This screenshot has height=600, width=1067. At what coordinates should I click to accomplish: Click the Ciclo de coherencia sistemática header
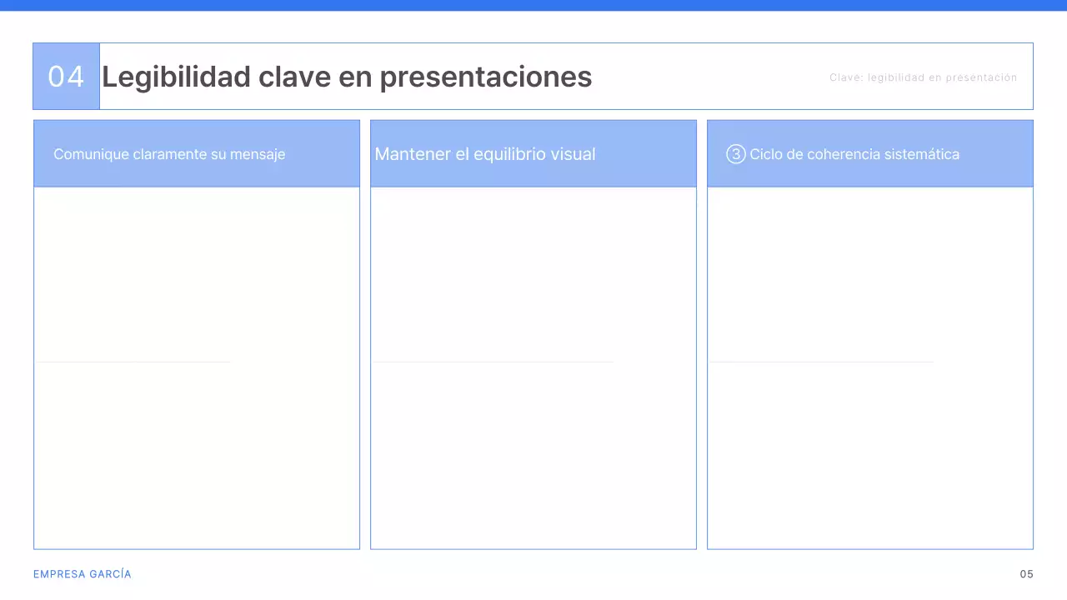click(854, 154)
